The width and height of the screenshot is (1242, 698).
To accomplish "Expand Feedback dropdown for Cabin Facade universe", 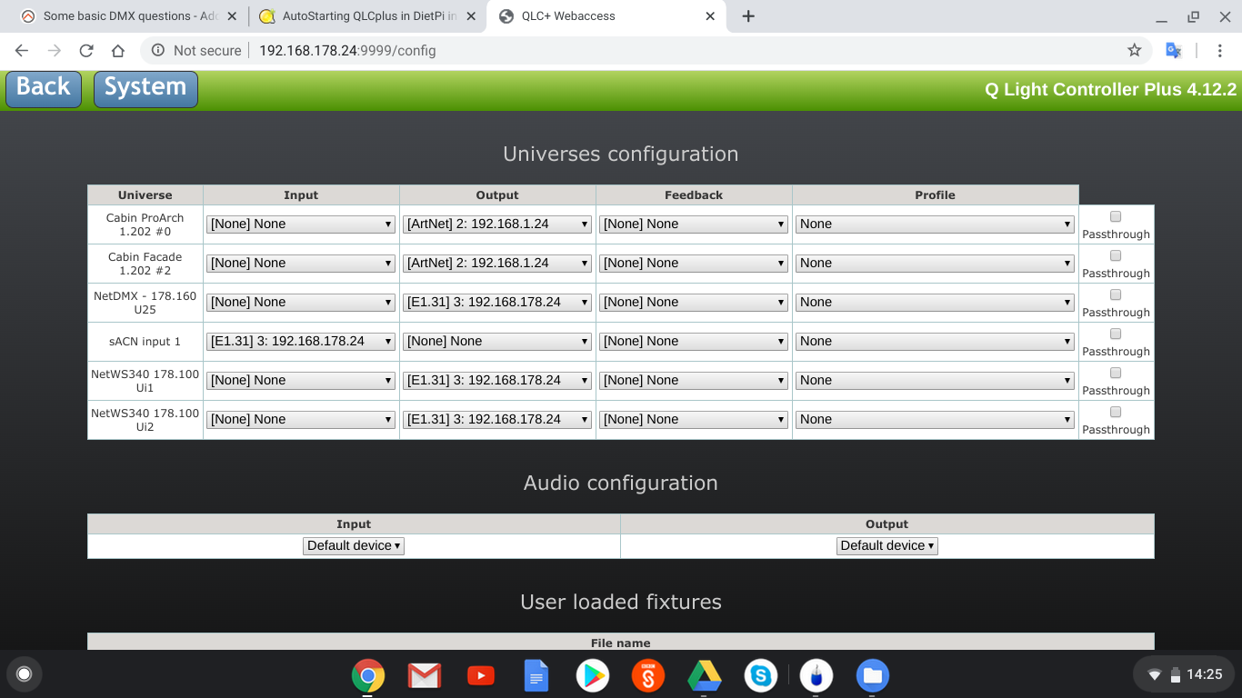I will click(x=694, y=264).
